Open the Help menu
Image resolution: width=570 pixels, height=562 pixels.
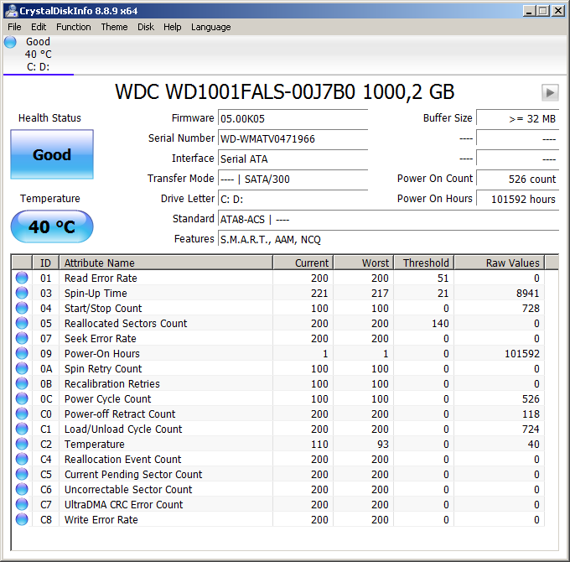pyautogui.click(x=173, y=28)
